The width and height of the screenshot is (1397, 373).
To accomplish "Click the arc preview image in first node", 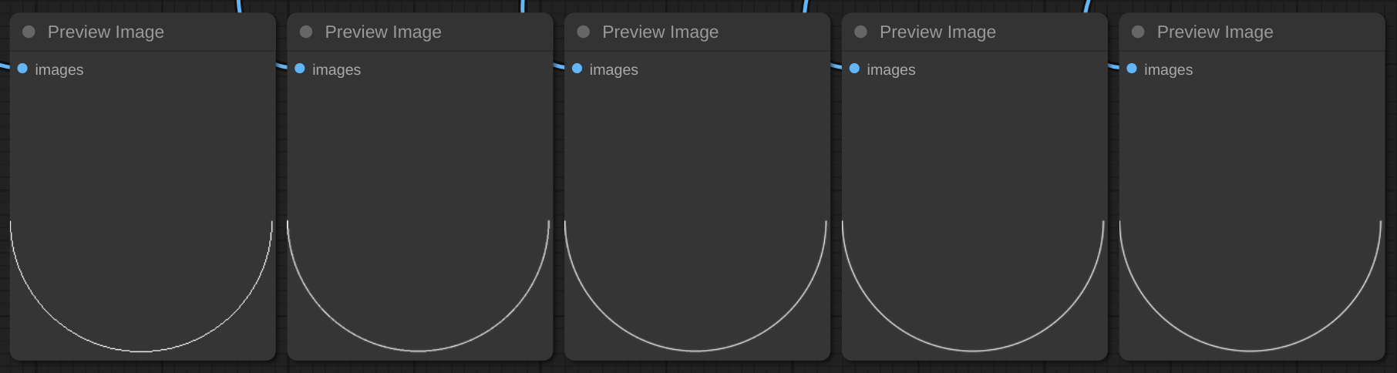I will point(141,286).
